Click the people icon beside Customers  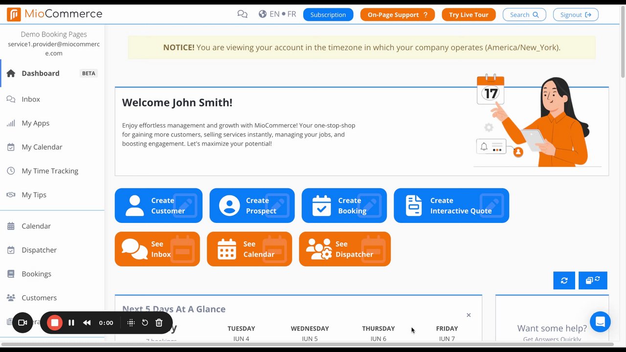pyautogui.click(x=11, y=298)
